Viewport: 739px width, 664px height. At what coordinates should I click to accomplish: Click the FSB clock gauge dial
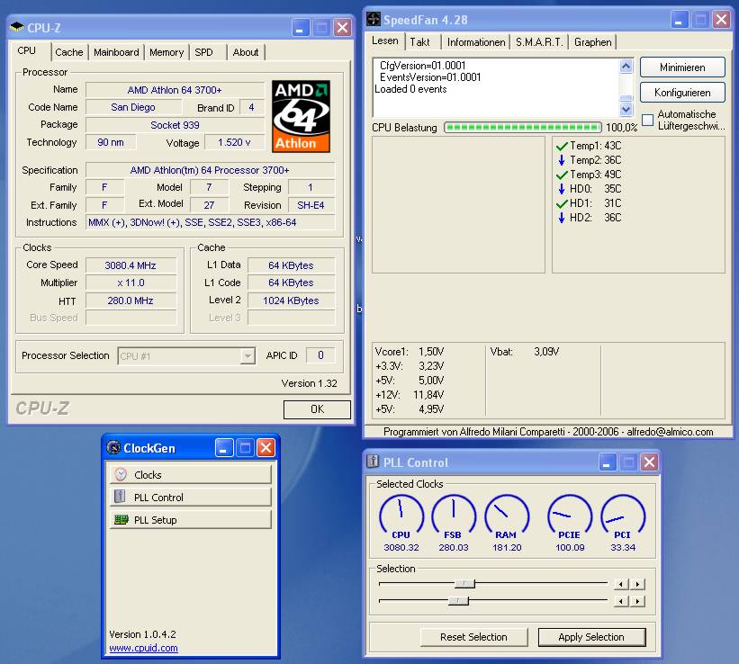pyautogui.click(x=454, y=514)
